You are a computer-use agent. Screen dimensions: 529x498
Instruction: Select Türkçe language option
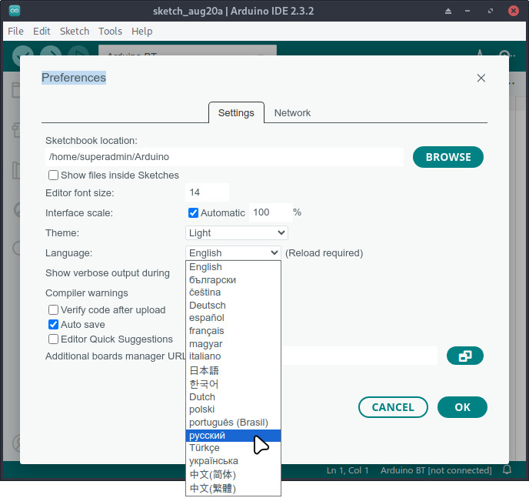click(233, 448)
